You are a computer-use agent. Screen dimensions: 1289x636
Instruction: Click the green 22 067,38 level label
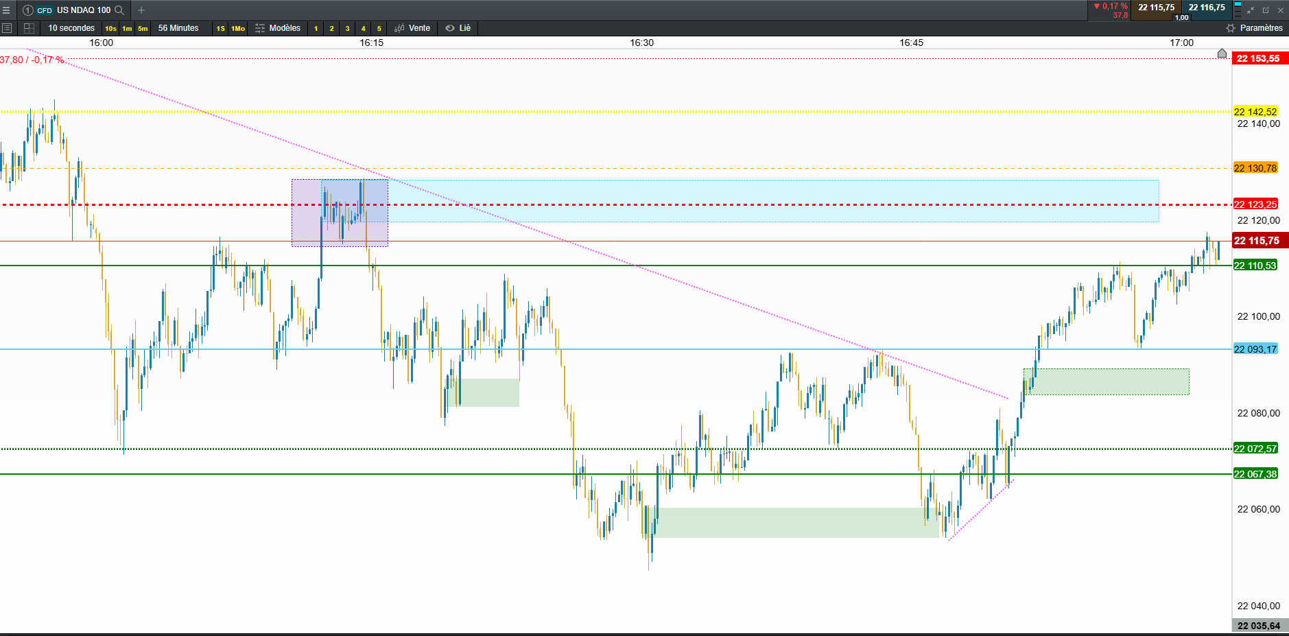(x=1255, y=474)
